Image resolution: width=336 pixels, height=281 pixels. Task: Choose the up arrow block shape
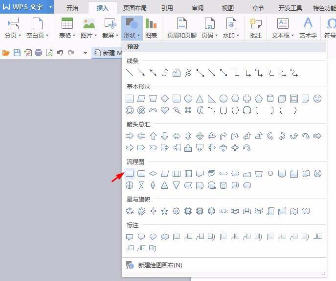(x=153, y=136)
